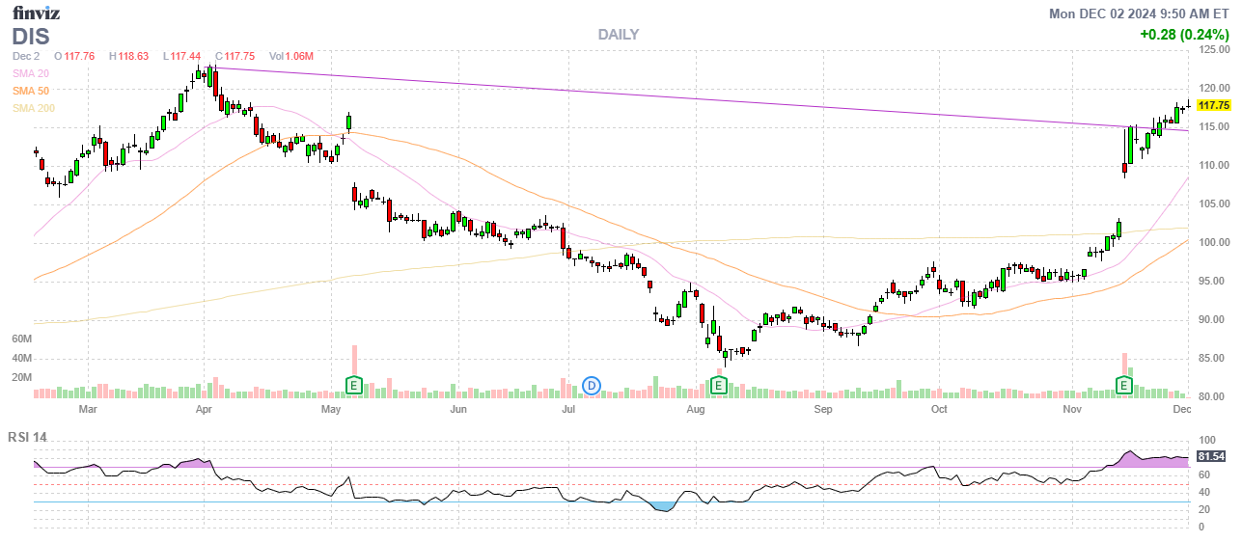Click the earnings E marker in May

click(x=354, y=386)
